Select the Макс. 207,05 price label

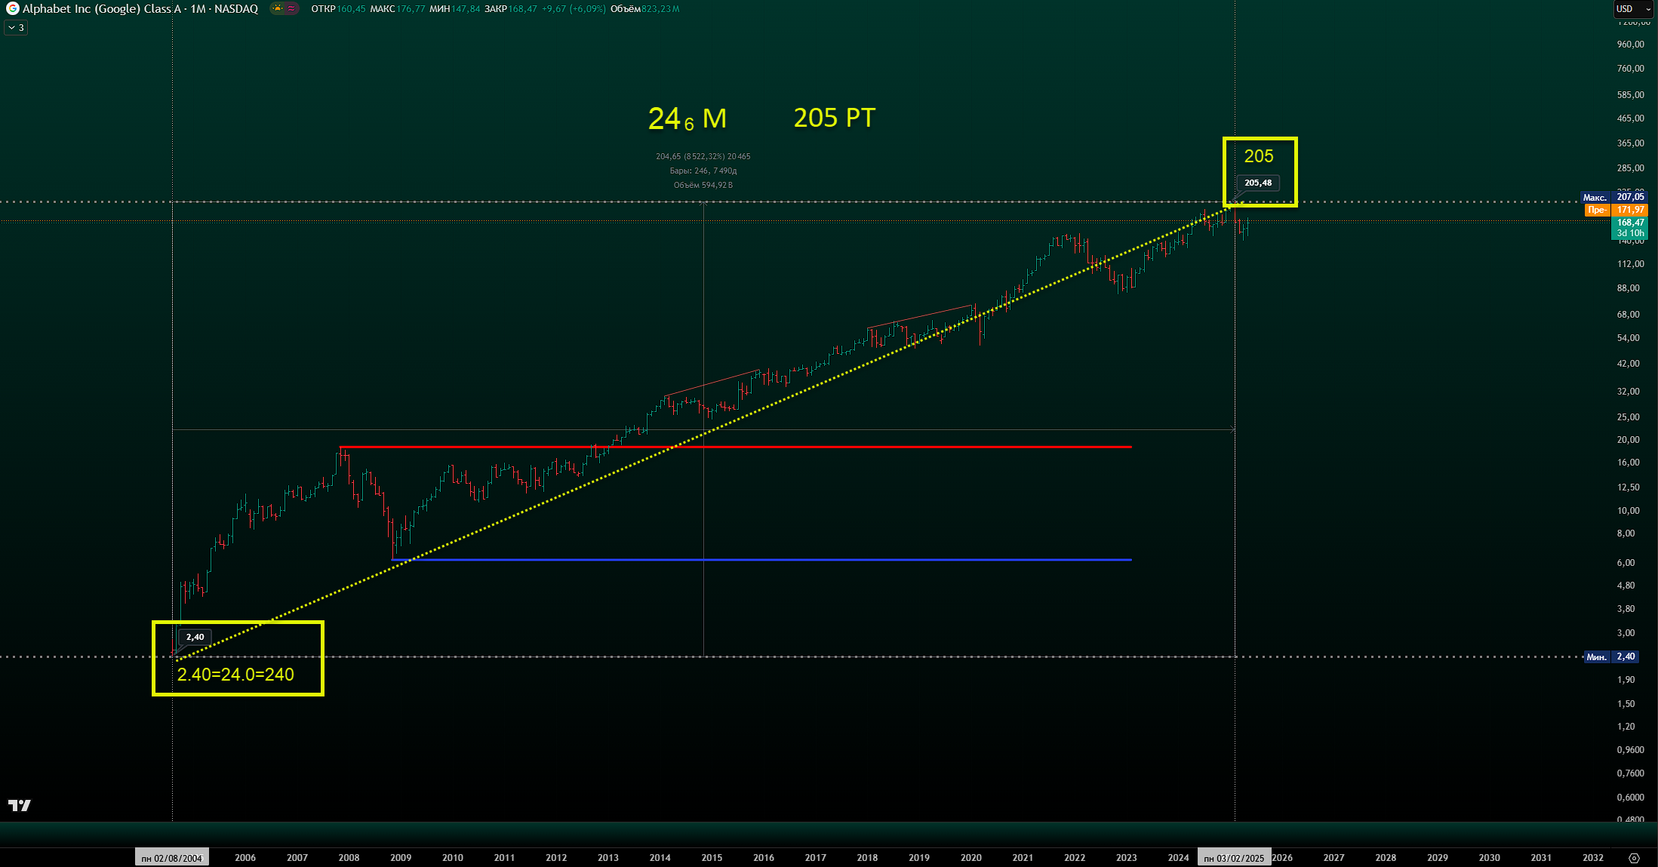[x=1614, y=197]
